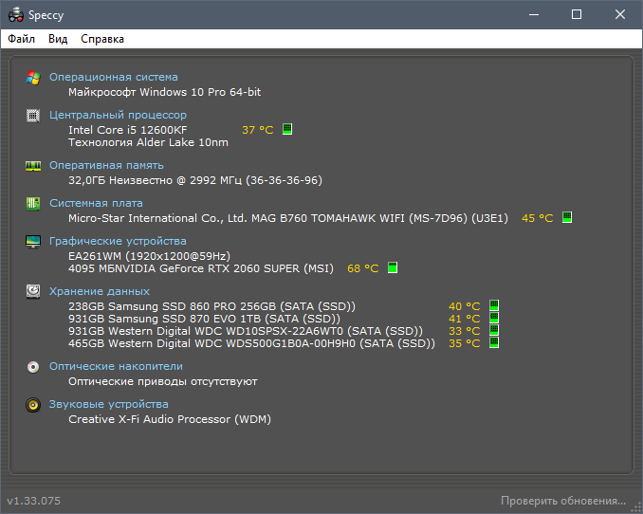Screen dimensions: 643x514
Task: Click the Майкрософт Windows 10 Pro 64-bit text
Action: click(x=164, y=92)
